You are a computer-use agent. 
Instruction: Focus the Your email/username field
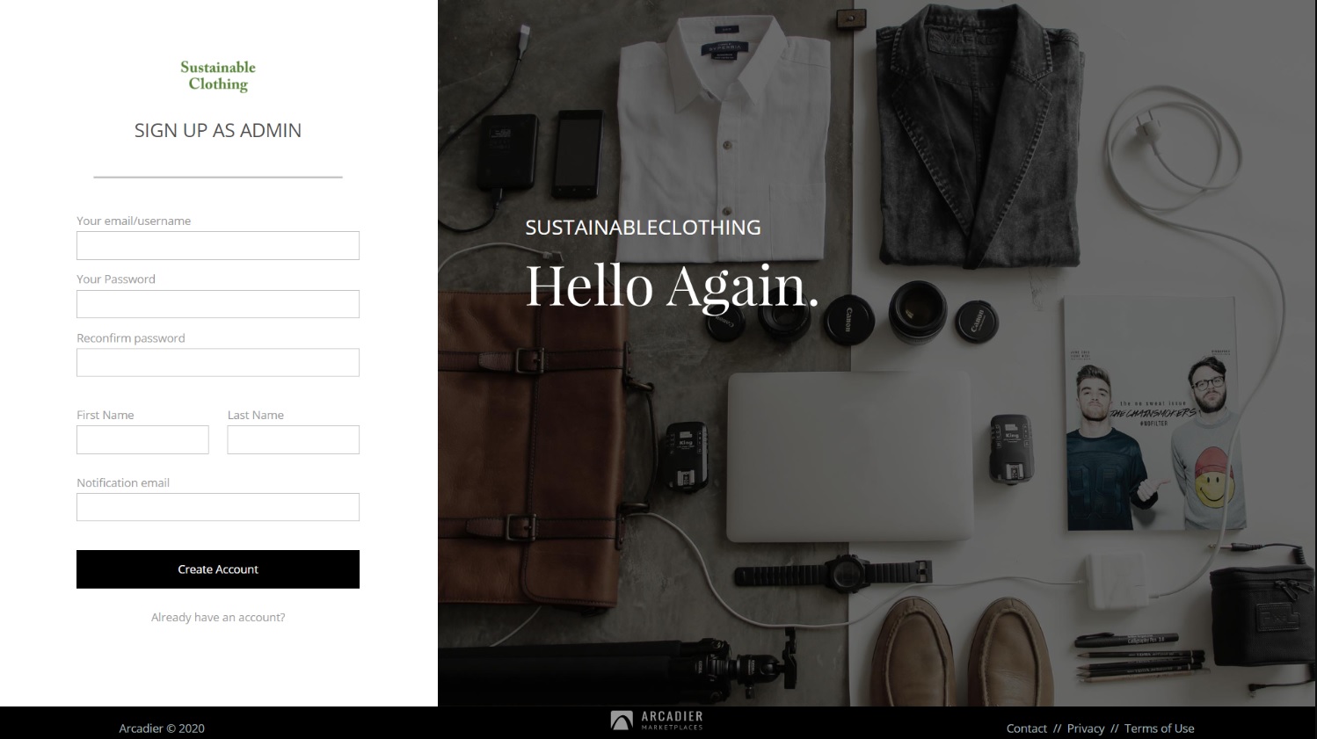coord(218,246)
